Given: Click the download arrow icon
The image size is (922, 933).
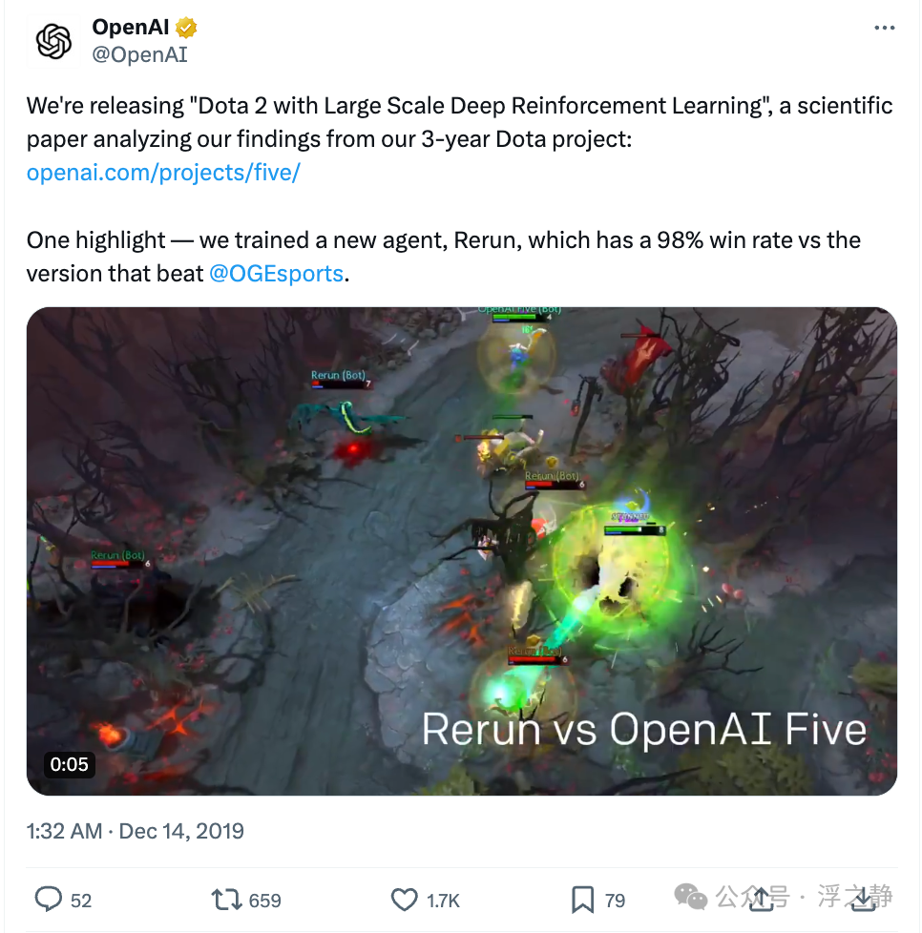Looking at the screenshot, I should (863, 899).
